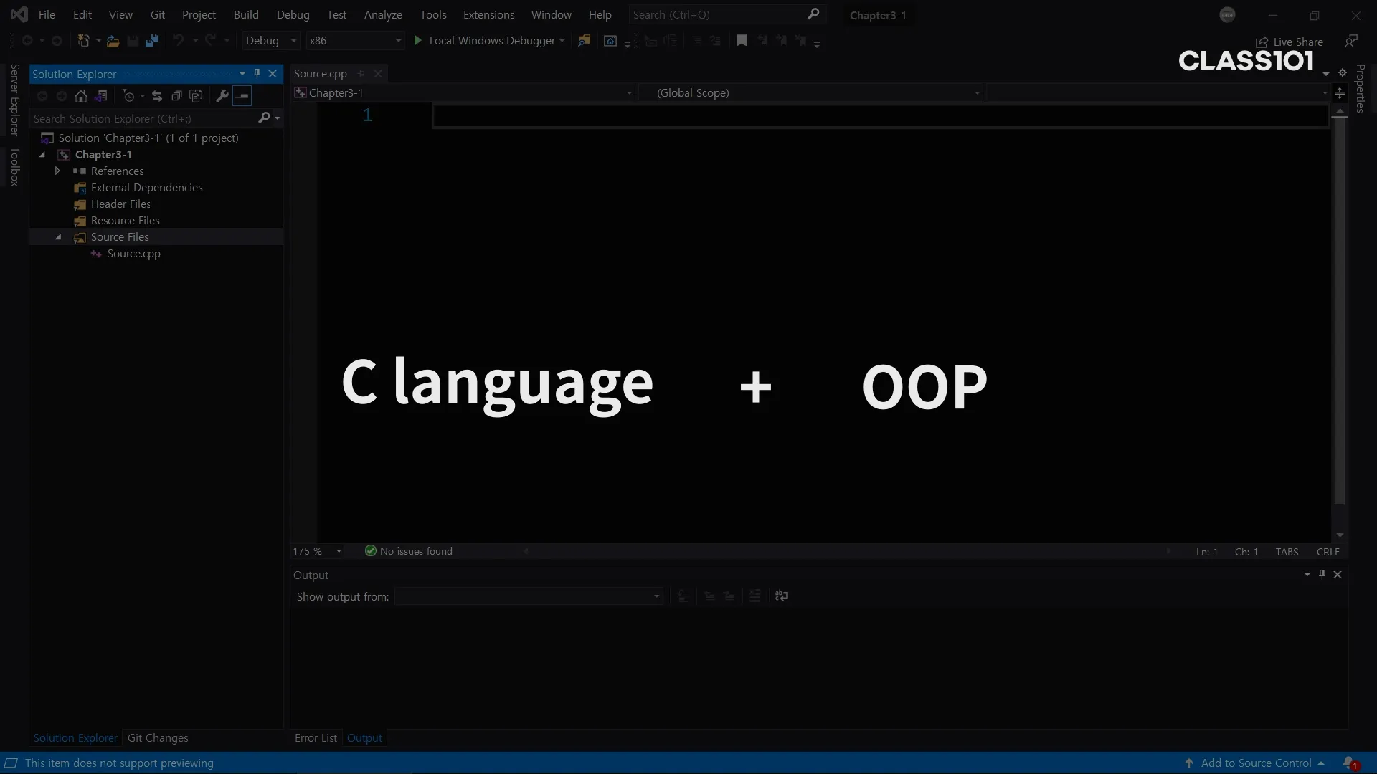Click Add to Source Control
Screen dimensions: 1377x774
tap(1256, 763)
